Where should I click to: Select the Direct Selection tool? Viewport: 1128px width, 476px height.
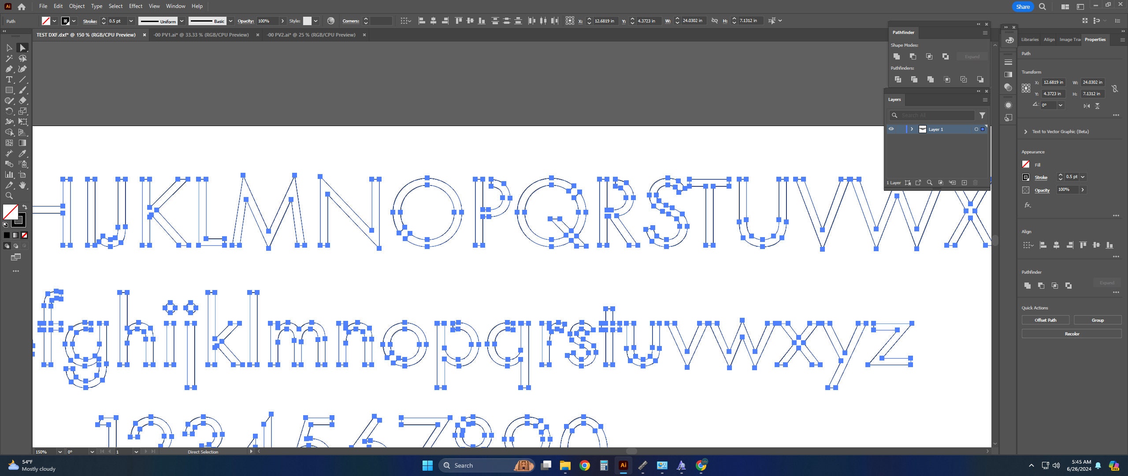pos(23,48)
